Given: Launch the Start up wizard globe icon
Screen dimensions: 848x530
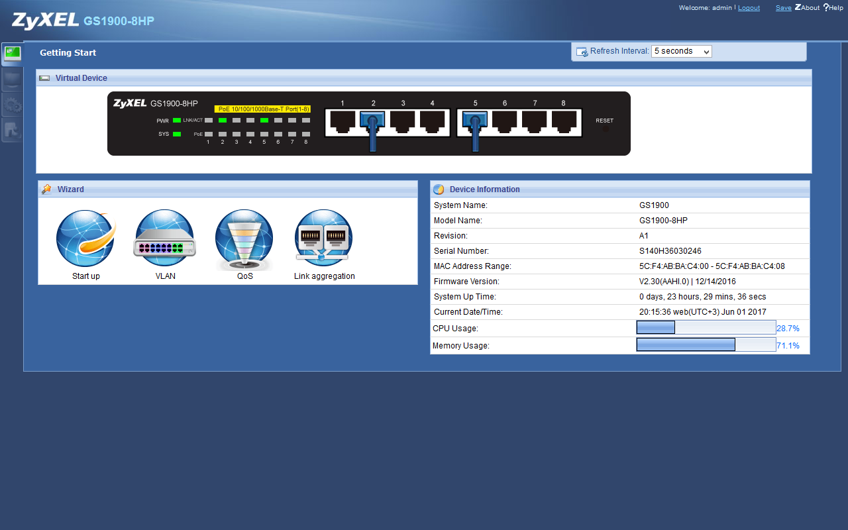Looking at the screenshot, I should (86, 239).
